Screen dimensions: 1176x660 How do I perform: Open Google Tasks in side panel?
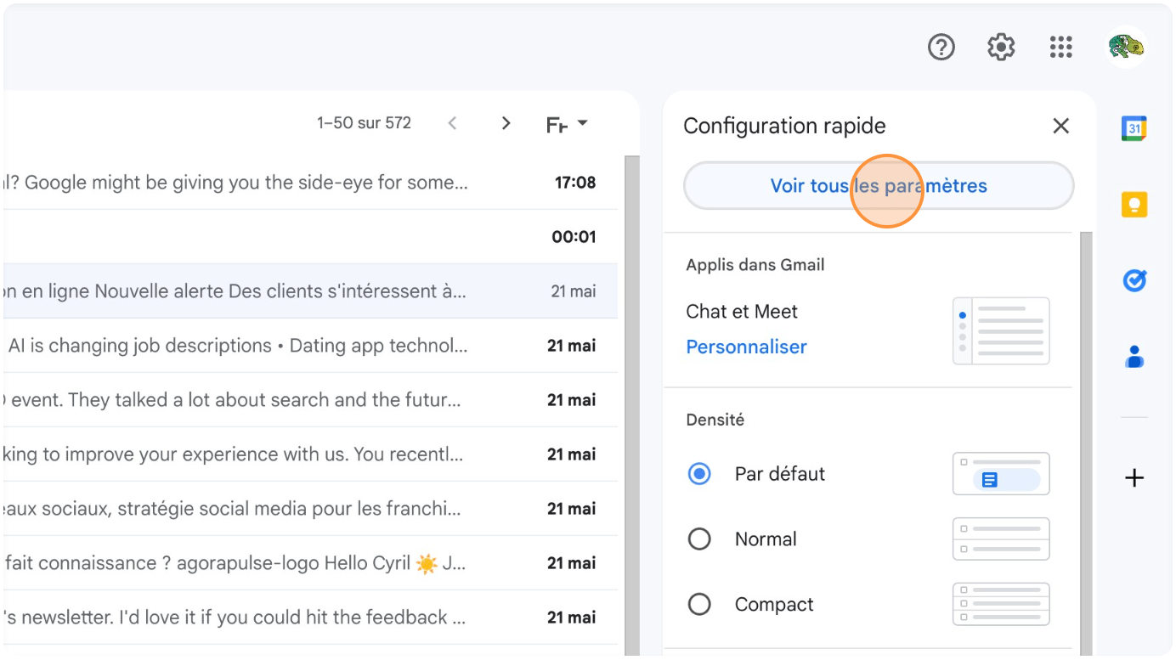[1134, 280]
